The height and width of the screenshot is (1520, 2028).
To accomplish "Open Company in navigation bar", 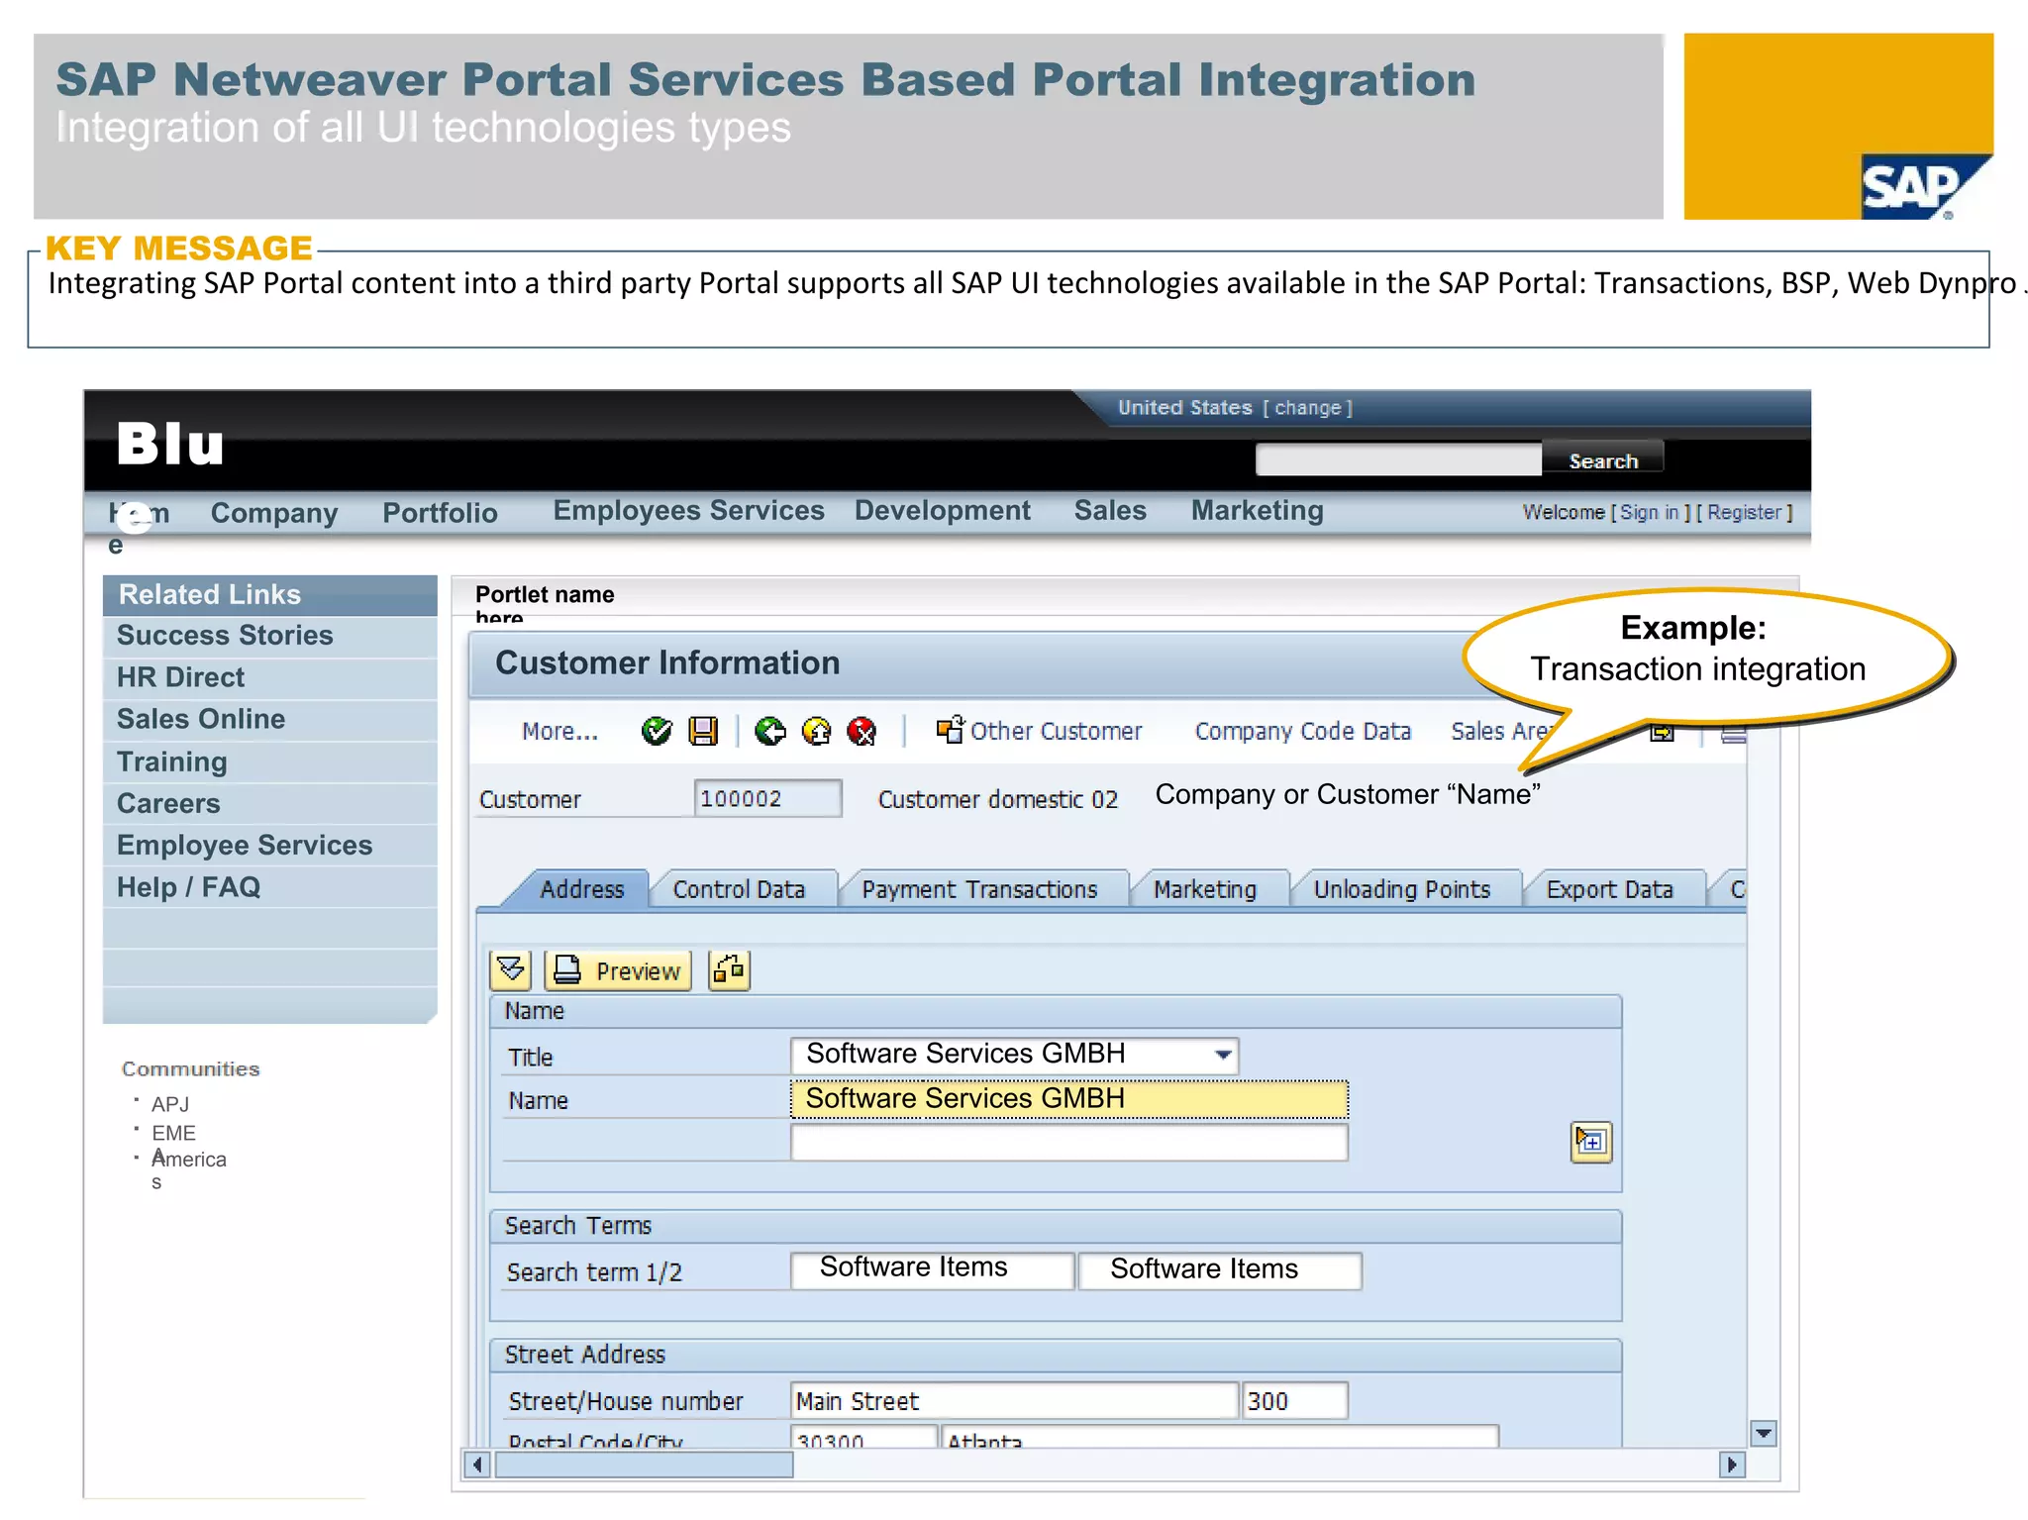I will 274,513.
